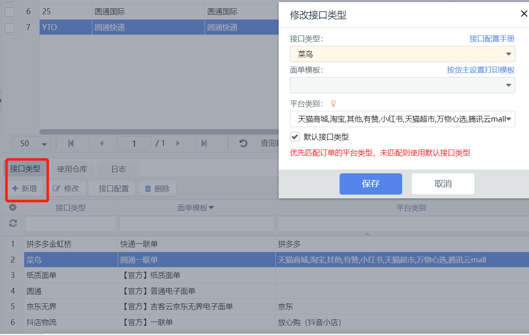Switch to the 接口类型 tab

[25, 169]
